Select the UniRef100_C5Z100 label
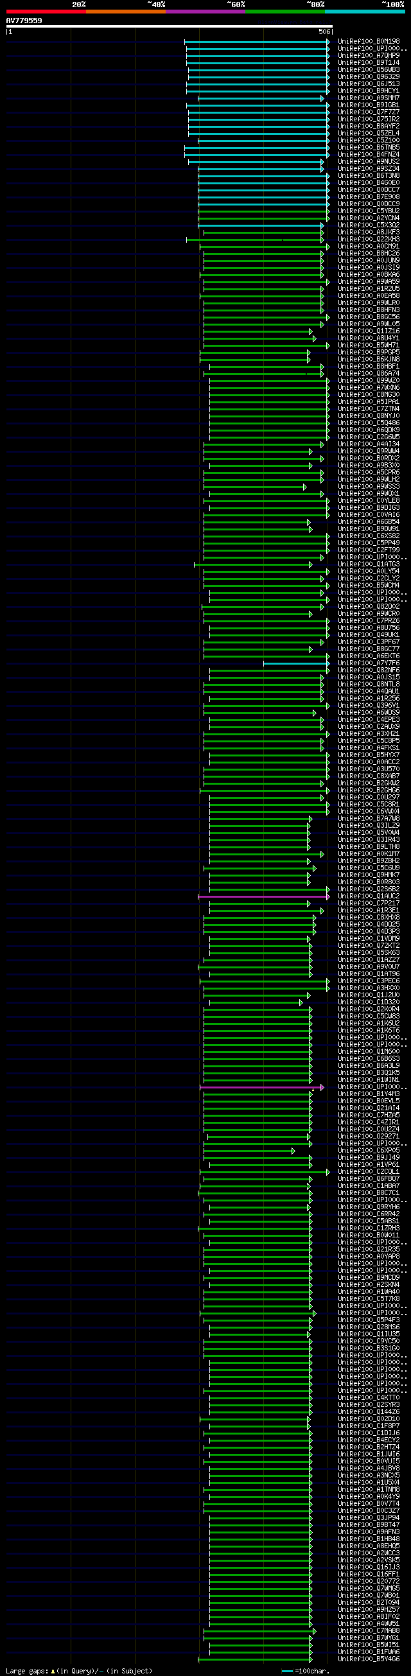The width and height of the screenshot is (411, 1676). [369, 141]
